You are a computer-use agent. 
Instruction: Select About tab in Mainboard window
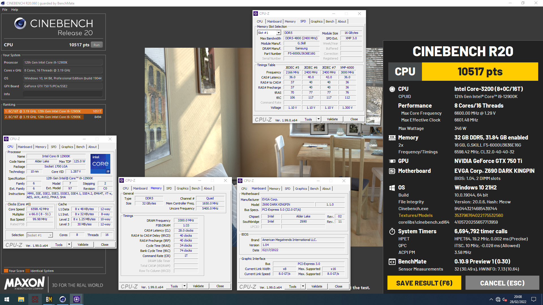(x=326, y=189)
